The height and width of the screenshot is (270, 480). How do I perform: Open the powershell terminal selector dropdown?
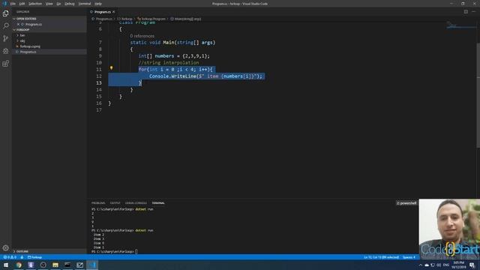pos(406,203)
